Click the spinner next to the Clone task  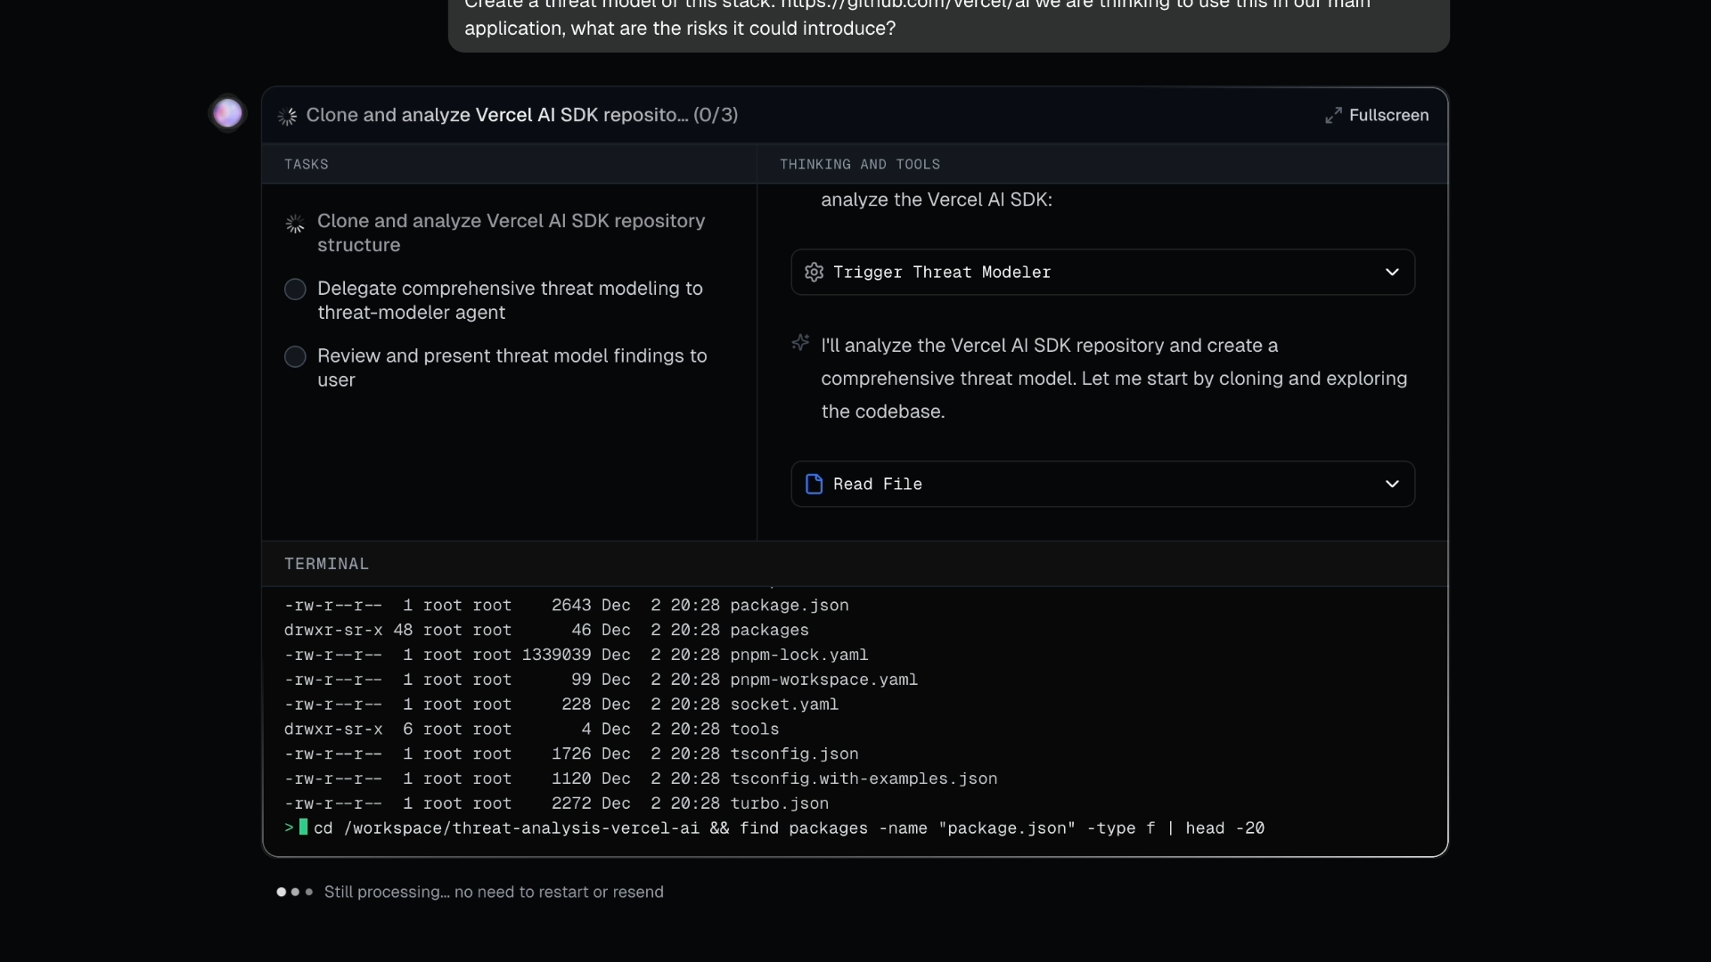click(295, 224)
